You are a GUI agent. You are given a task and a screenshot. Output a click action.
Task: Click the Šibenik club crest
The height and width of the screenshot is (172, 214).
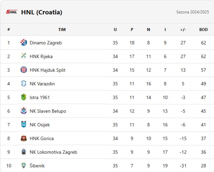(23, 166)
